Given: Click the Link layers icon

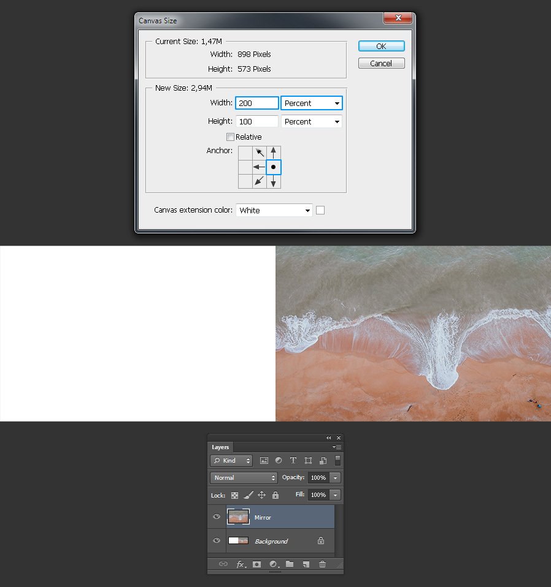Looking at the screenshot, I should click(x=223, y=564).
